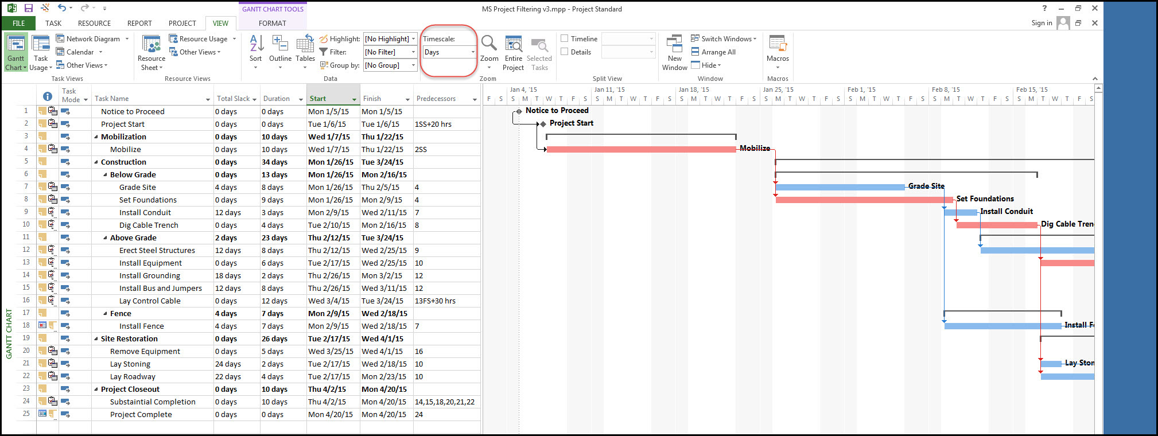Click the Macros icon
1158x436 pixels.
778,45
